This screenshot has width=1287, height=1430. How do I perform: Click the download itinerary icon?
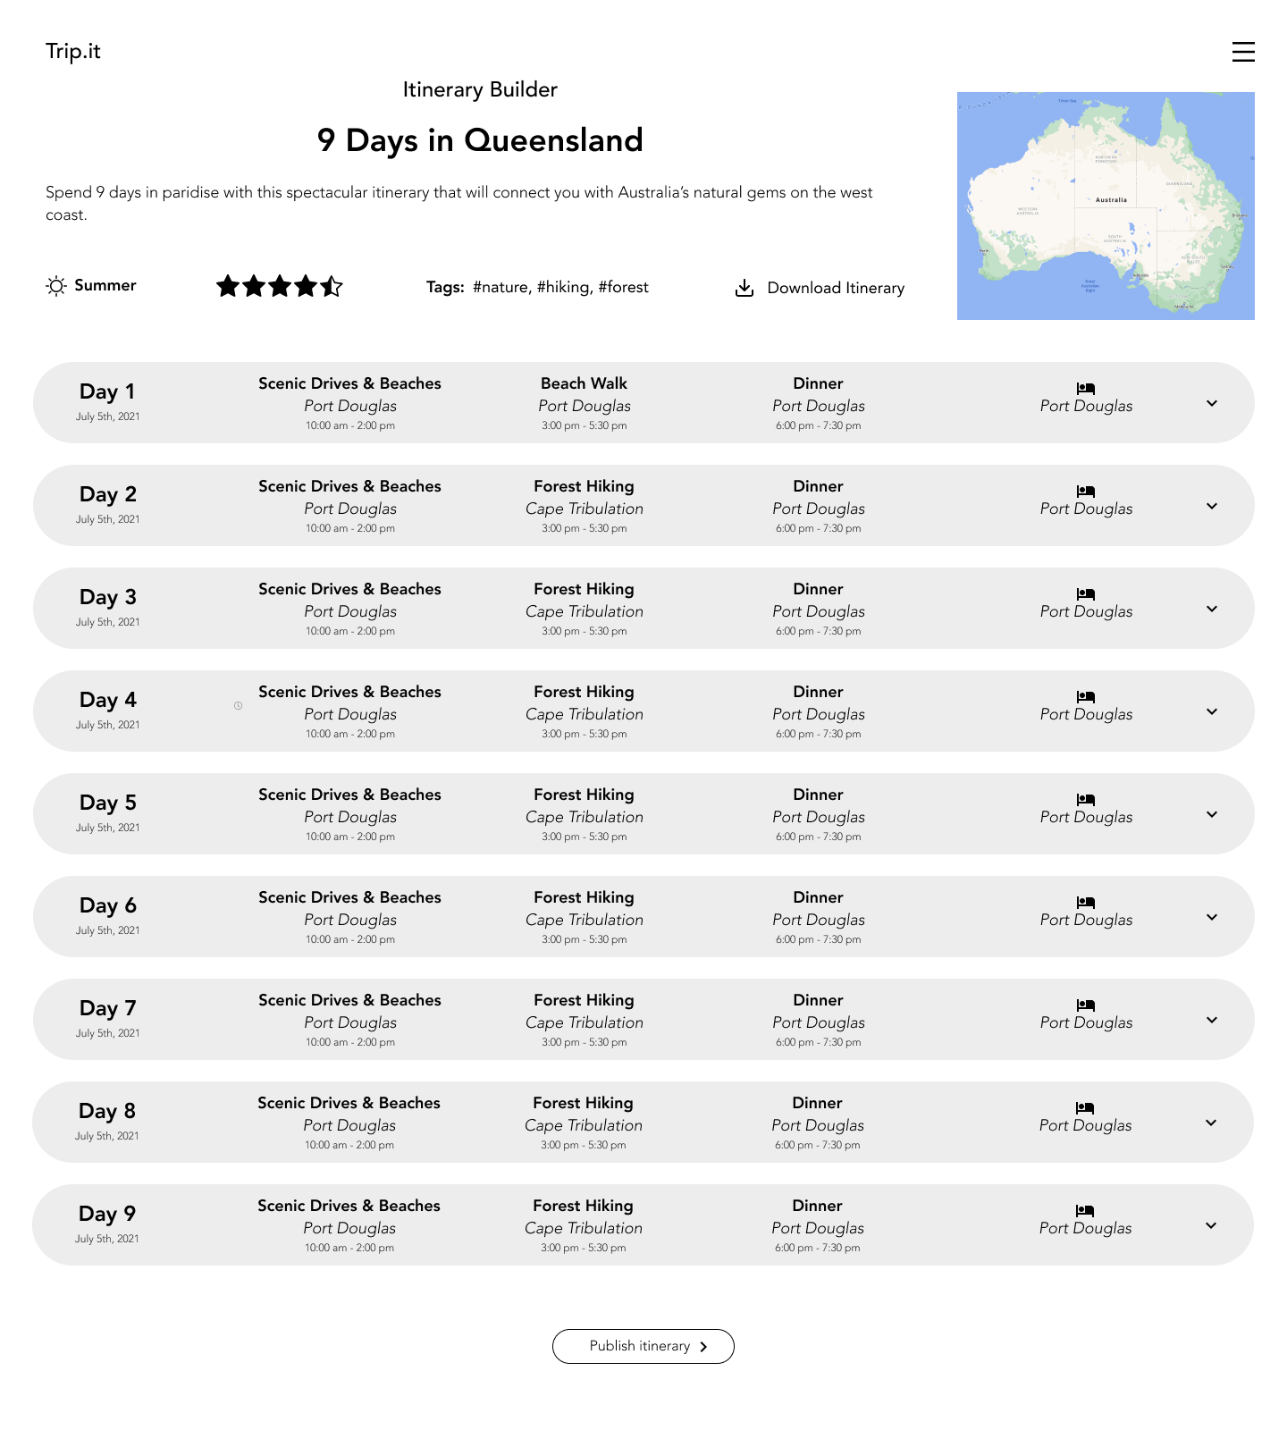[744, 288]
